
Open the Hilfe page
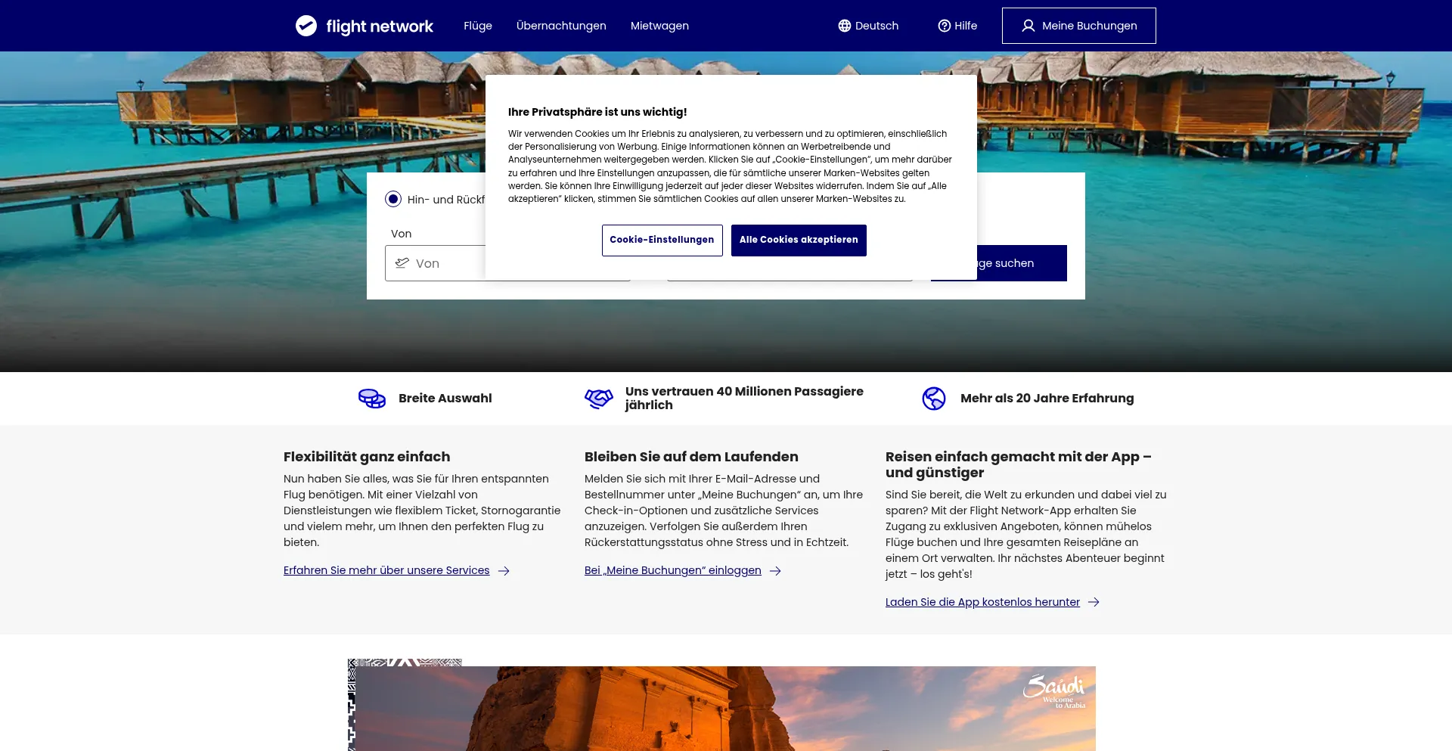957,26
